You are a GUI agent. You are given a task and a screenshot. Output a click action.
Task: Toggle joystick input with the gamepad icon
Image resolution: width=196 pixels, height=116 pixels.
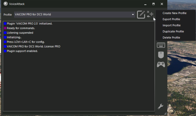(x=161, y=65)
